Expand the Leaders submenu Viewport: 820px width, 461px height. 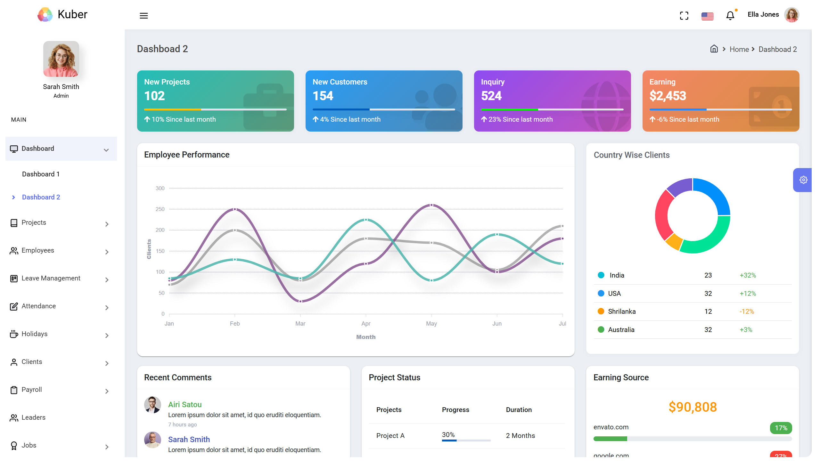pyautogui.click(x=33, y=417)
